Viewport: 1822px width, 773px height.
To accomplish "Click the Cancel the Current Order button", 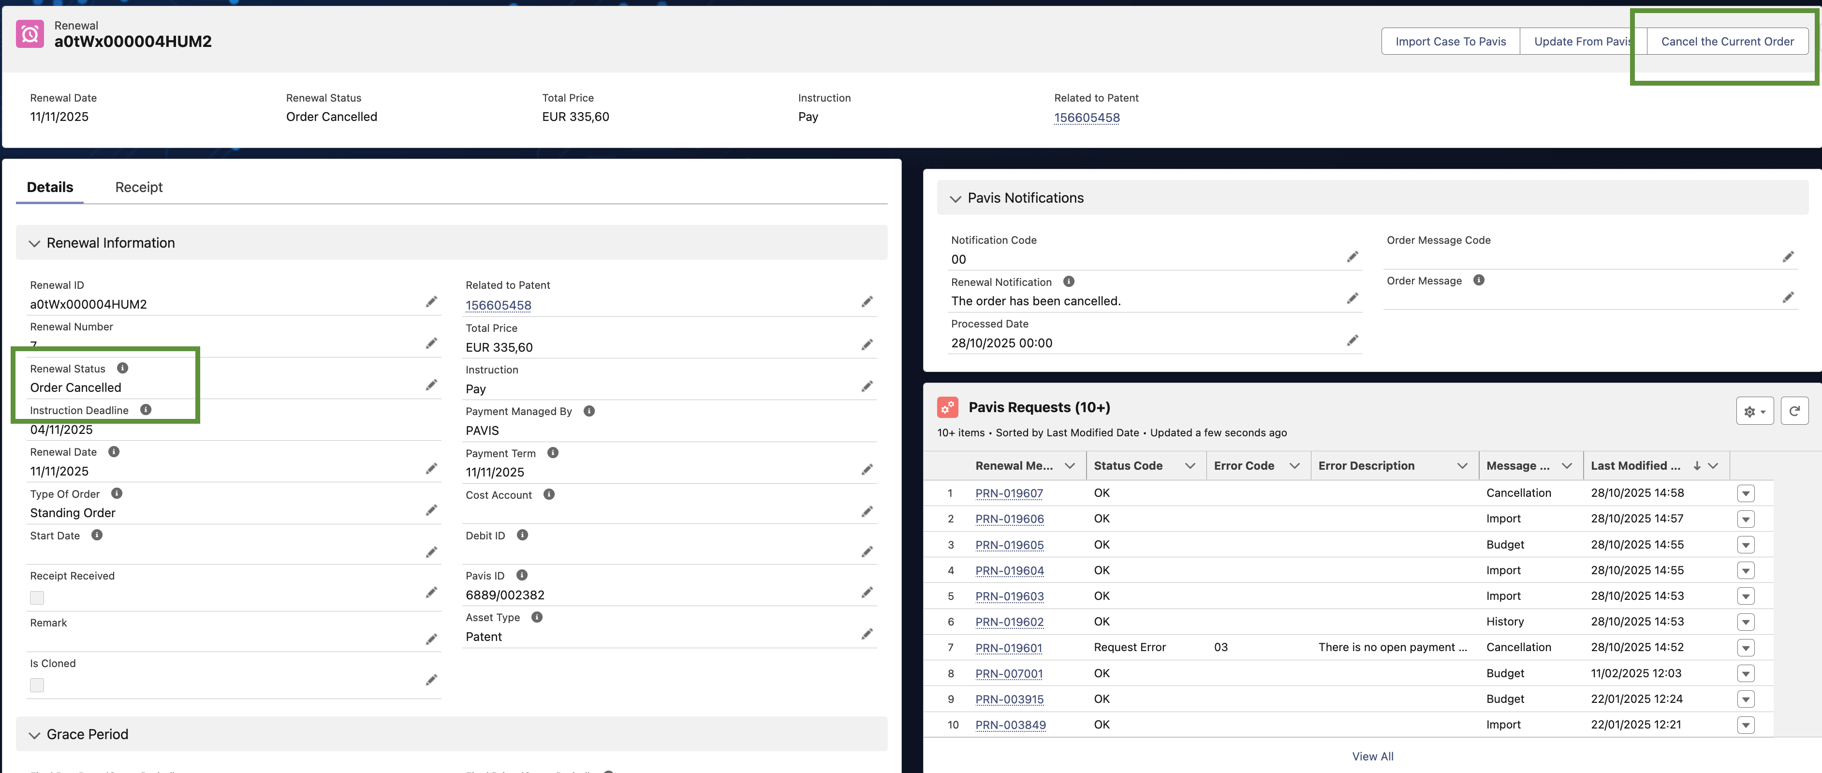I will coord(1727,42).
